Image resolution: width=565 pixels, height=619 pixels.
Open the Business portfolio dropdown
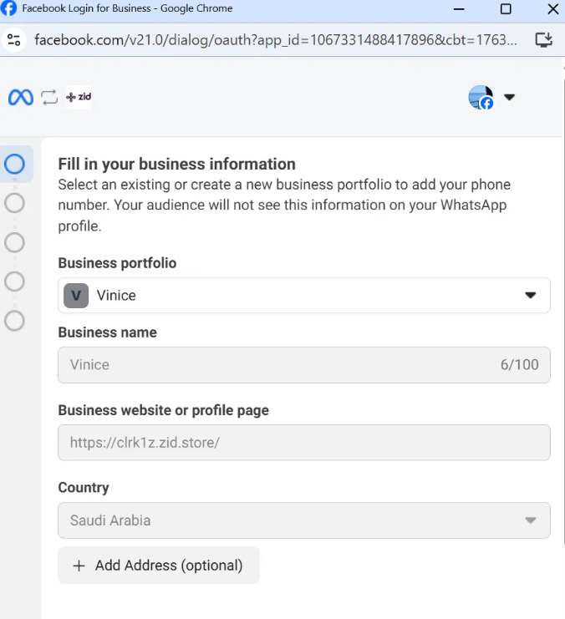(x=304, y=295)
